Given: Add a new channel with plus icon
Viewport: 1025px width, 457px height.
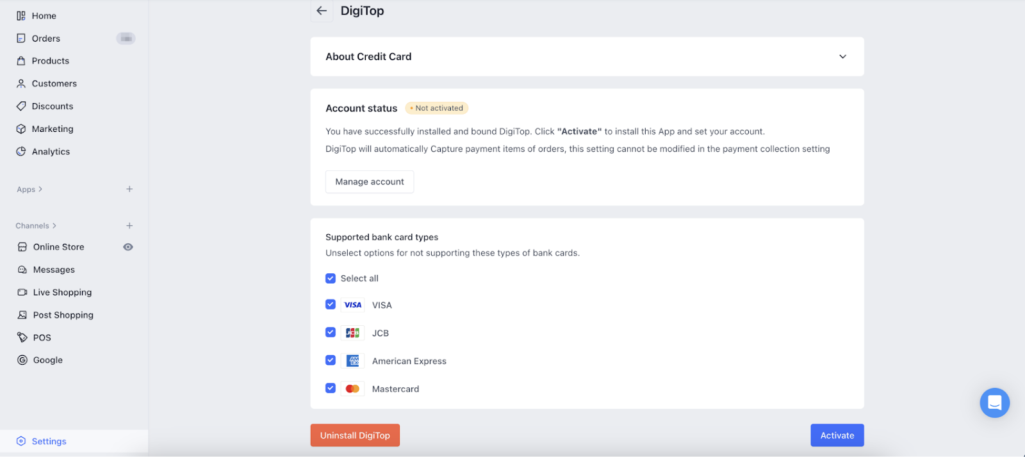Looking at the screenshot, I should [x=129, y=226].
